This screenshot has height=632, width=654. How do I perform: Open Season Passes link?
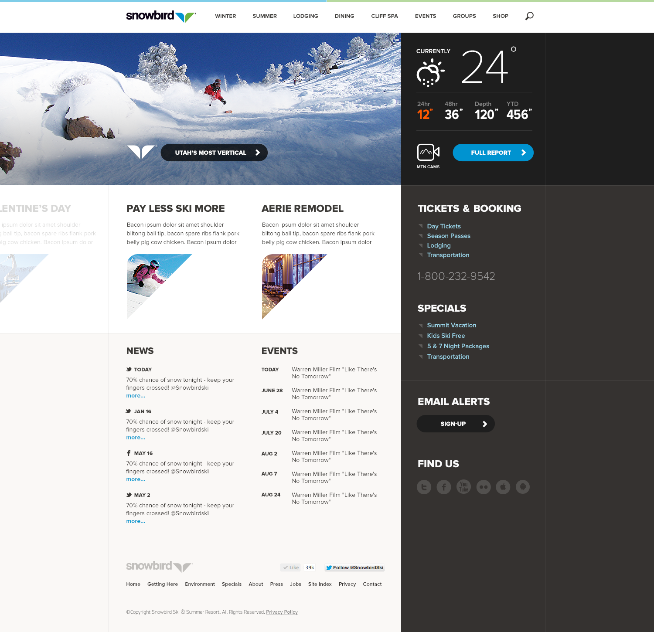click(449, 236)
